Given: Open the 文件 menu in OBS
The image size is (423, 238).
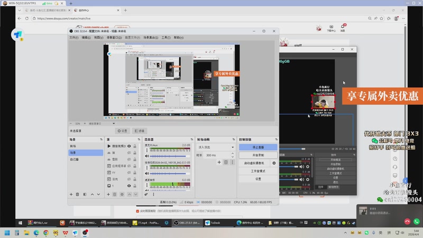Looking at the screenshot, I should click(x=73, y=38).
